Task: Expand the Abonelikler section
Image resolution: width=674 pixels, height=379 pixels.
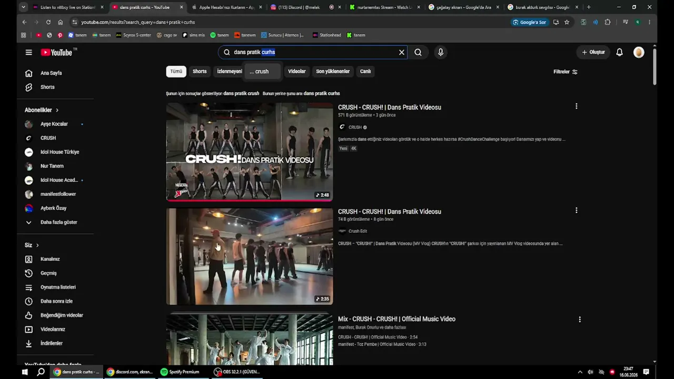Action: tap(42, 110)
